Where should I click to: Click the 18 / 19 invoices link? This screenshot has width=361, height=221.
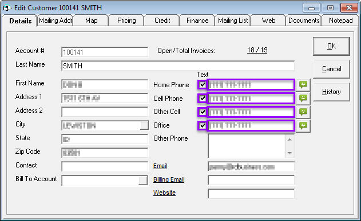[x=257, y=50]
